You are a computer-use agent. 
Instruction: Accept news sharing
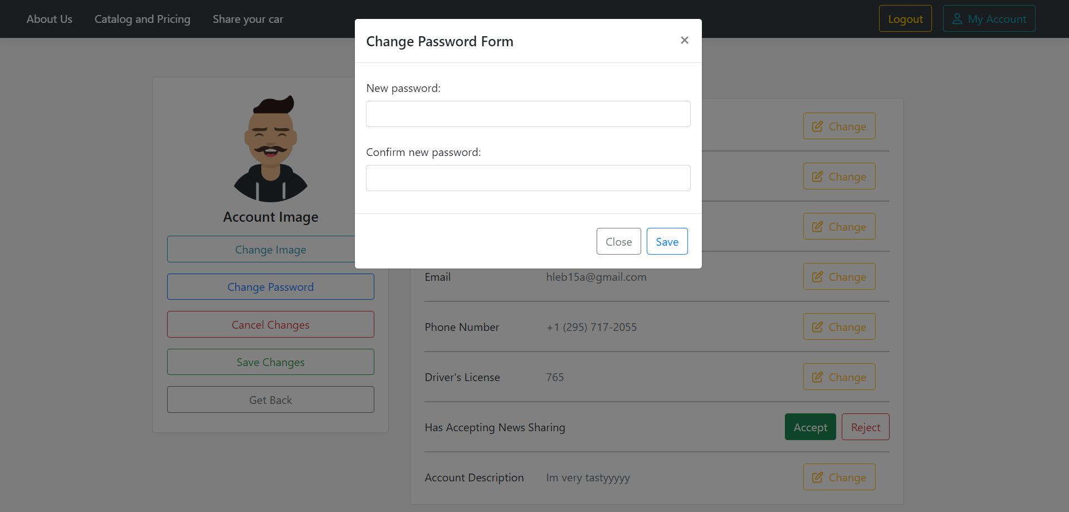coord(810,427)
